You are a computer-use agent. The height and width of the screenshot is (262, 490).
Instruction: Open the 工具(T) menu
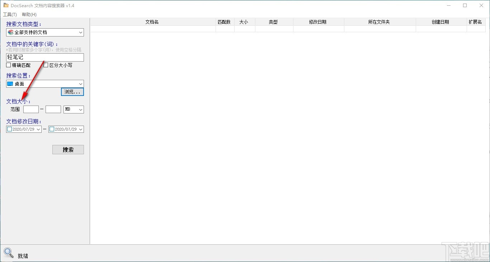click(x=10, y=14)
